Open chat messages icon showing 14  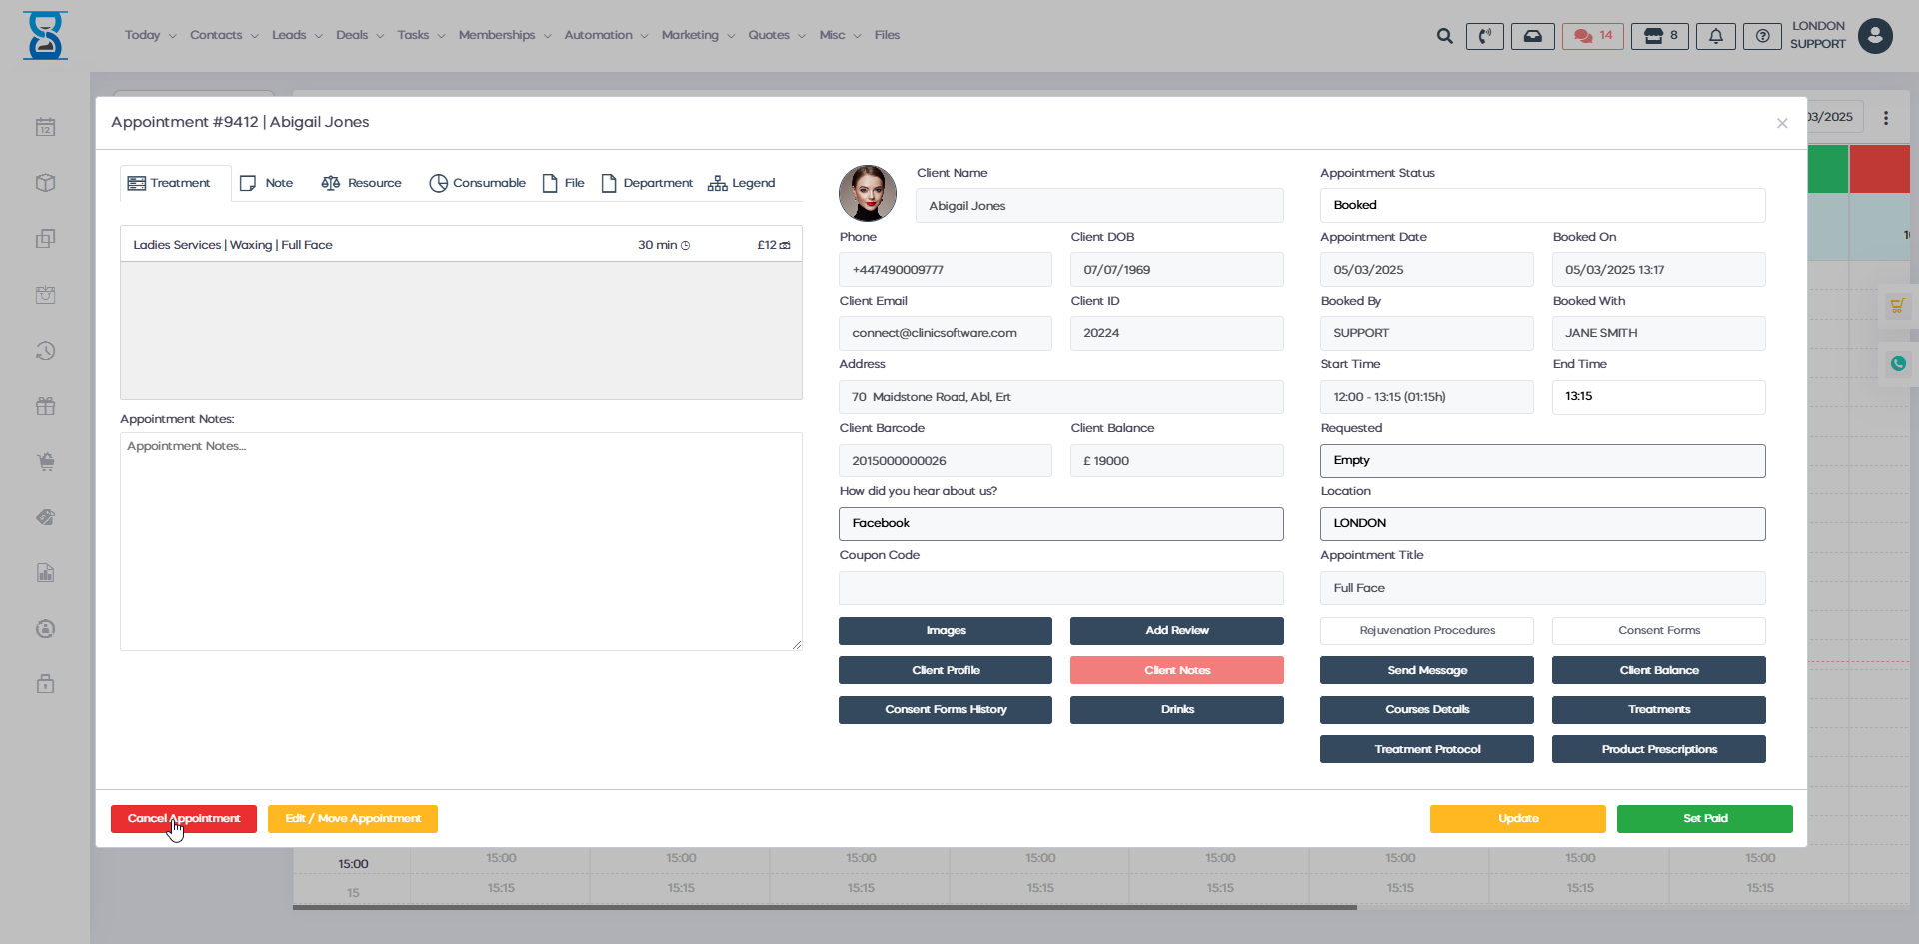pyautogui.click(x=1593, y=36)
